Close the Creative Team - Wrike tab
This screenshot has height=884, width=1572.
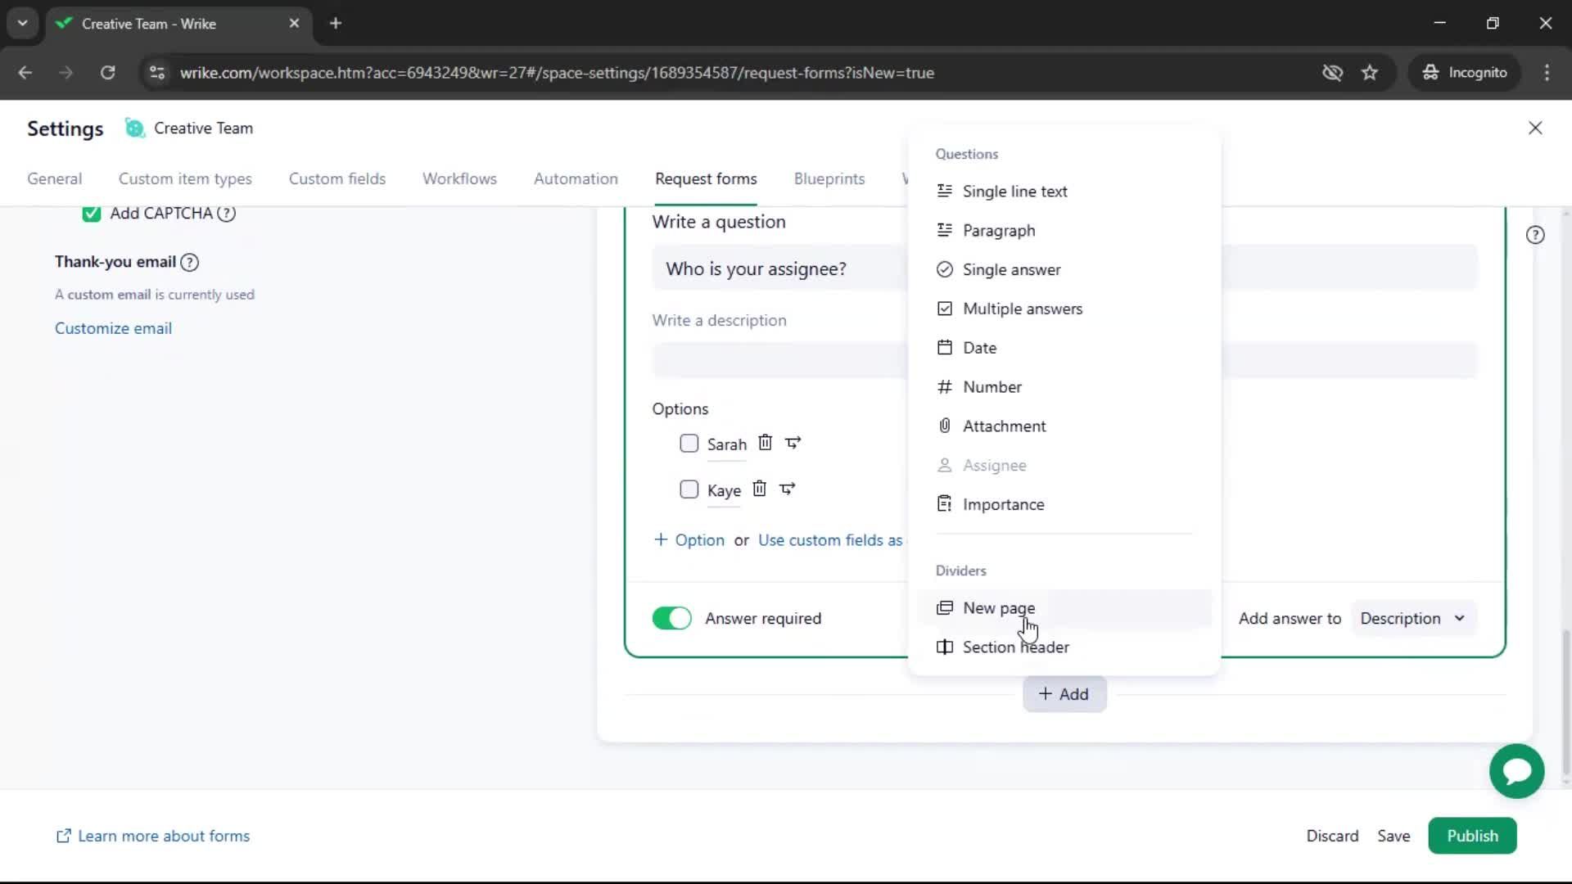tap(294, 24)
